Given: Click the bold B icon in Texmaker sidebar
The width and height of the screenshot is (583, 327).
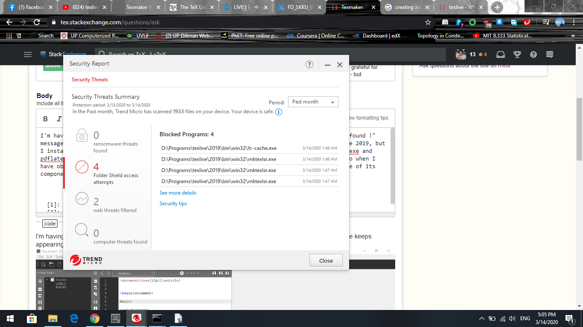Looking at the screenshot, I should point(96,302).
